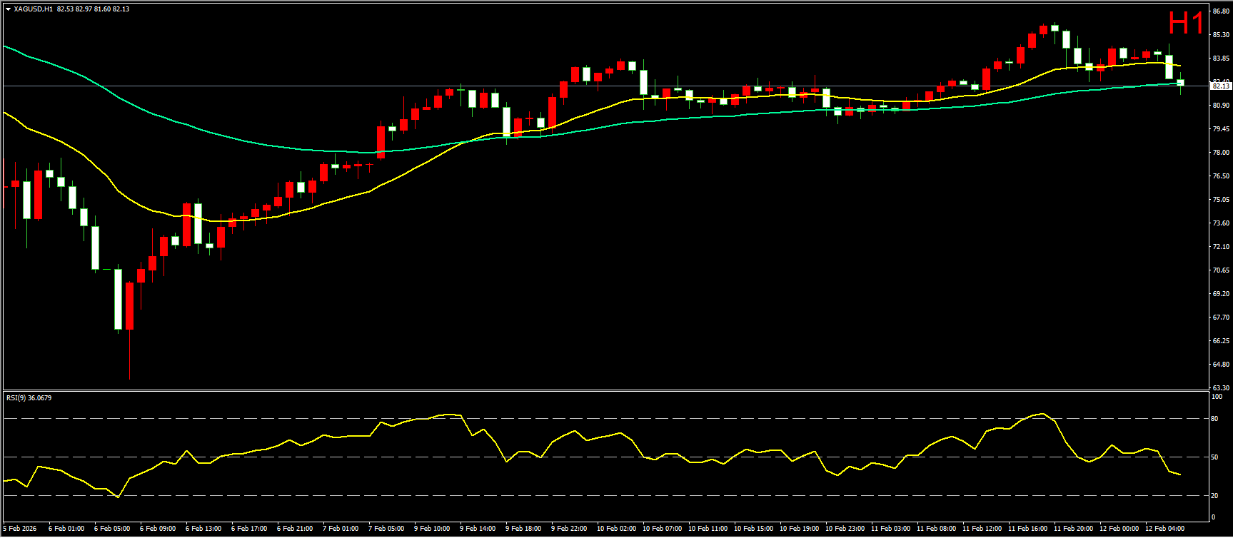Click the 86.80 price scale label
The width and height of the screenshot is (1233, 538).
click(x=1220, y=11)
